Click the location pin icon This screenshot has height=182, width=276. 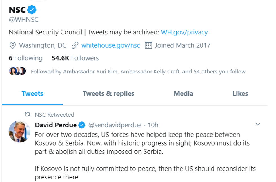(12, 45)
